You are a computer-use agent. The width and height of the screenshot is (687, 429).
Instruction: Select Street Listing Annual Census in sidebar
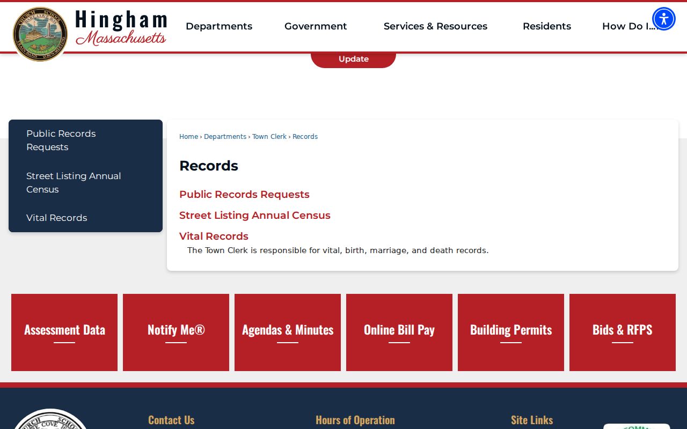85,183
